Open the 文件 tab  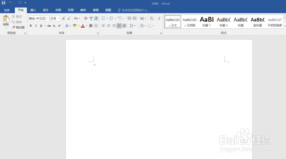click(x=7, y=10)
